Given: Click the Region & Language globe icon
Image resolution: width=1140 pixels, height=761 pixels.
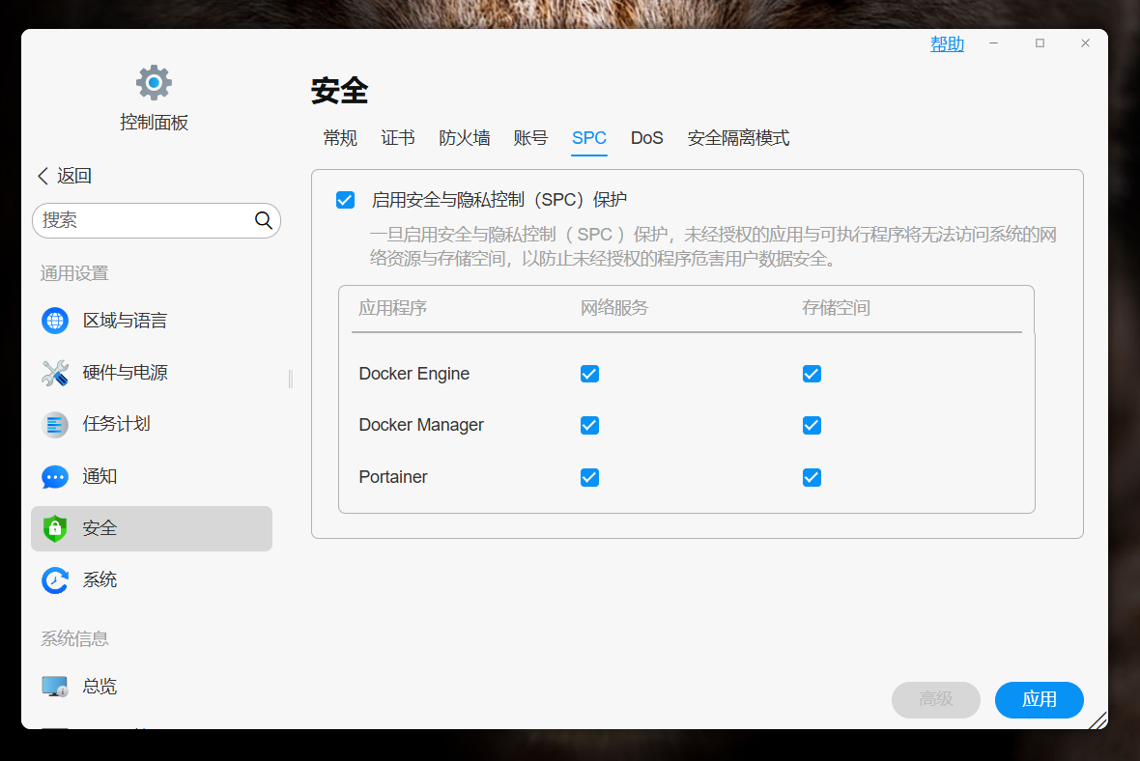Looking at the screenshot, I should (55, 321).
